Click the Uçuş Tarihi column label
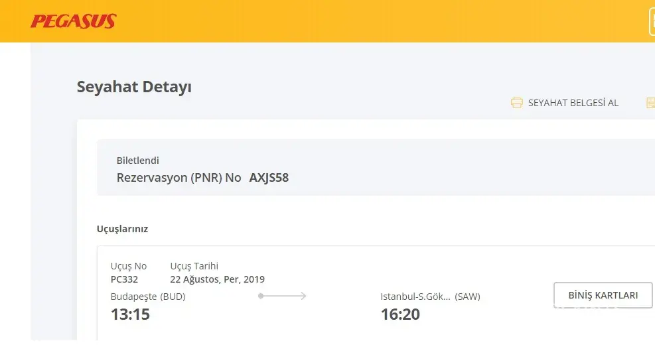655x345 pixels. (x=194, y=266)
